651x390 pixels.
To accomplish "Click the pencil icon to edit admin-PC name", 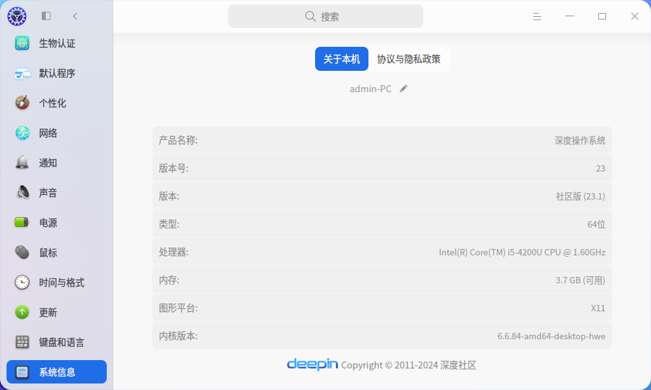I will (x=404, y=88).
